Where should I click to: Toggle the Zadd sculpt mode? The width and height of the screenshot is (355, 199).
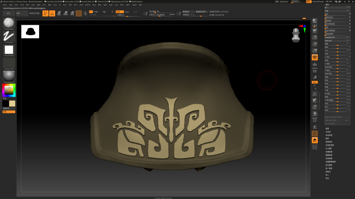point(120,12)
